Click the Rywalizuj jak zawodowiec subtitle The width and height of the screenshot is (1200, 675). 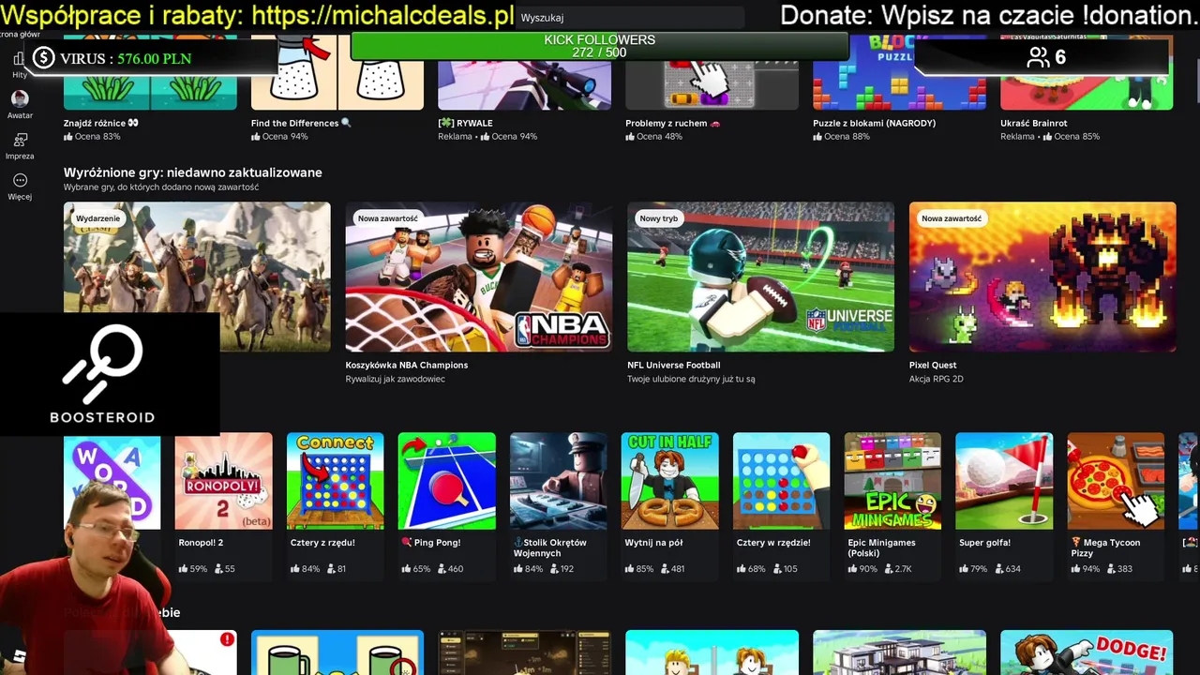click(x=395, y=380)
